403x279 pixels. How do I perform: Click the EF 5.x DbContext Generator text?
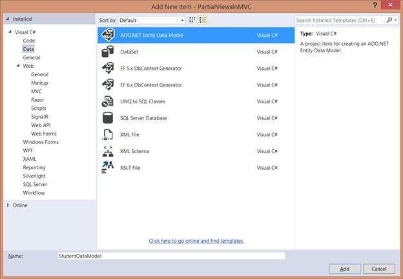tap(151, 68)
